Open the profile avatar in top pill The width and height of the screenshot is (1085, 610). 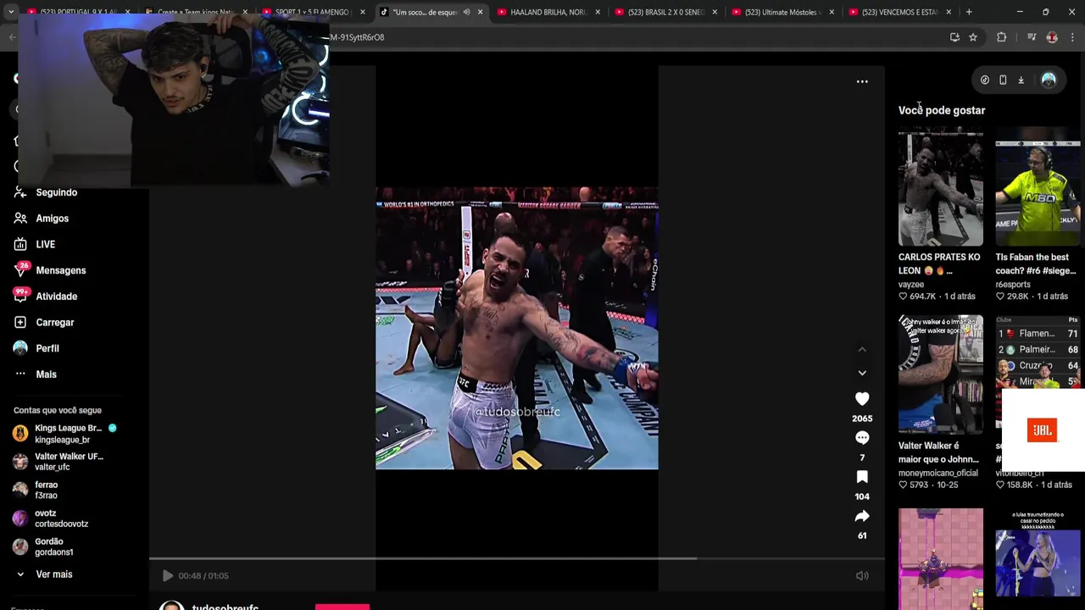[1049, 80]
